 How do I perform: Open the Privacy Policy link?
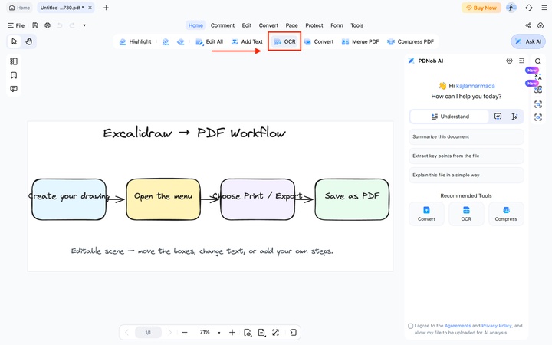pos(496,326)
